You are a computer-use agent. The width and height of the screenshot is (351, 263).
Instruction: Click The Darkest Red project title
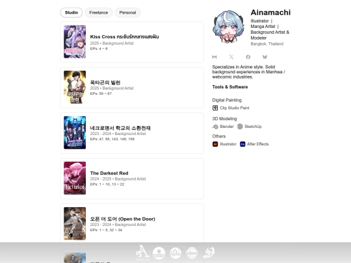click(x=109, y=173)
